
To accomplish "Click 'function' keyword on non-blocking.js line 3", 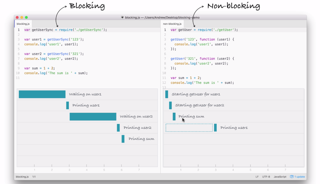I will 207,39.
